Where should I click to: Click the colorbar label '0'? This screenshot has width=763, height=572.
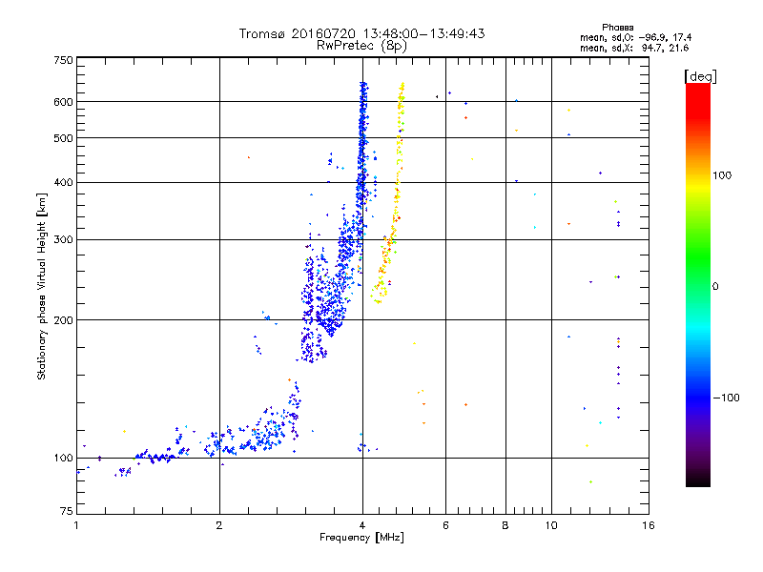[x=715, y=287]
